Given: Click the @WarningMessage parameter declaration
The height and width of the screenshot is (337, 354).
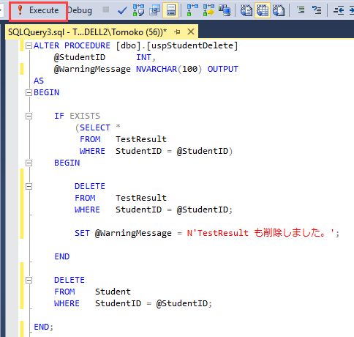Looking at the screenshot, I should [x=92, y=70].
